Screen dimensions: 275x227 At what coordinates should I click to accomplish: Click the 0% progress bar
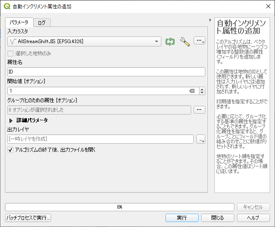119,207
